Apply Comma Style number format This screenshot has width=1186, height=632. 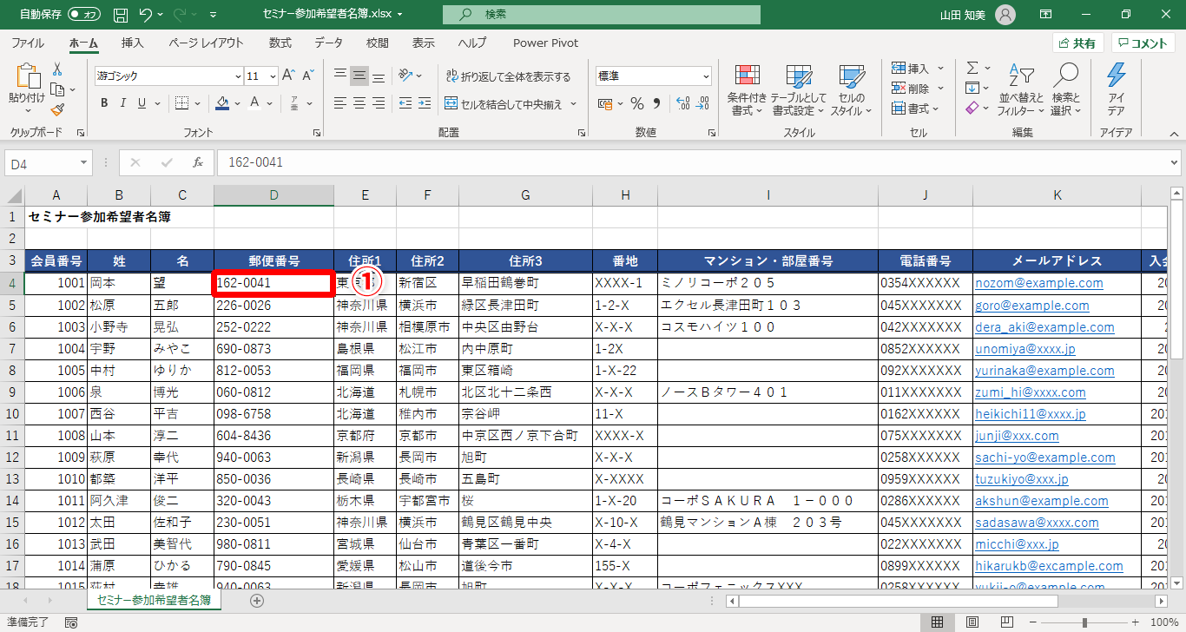[657, 103]
